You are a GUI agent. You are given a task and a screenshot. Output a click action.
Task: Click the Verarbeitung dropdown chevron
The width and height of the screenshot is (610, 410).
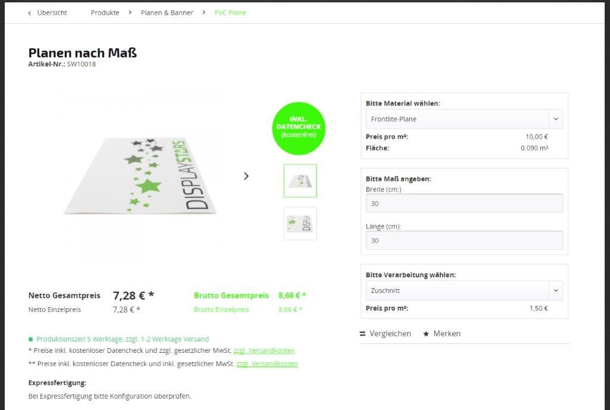coord(556,291)
